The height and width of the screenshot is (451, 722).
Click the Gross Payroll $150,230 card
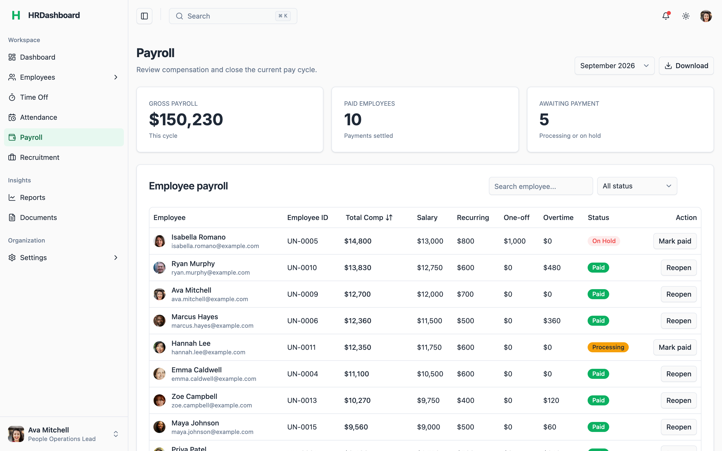pos(230,120)
